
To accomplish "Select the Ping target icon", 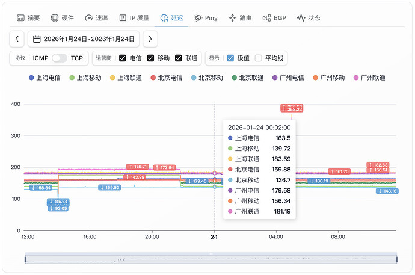I will pos(198,17).
